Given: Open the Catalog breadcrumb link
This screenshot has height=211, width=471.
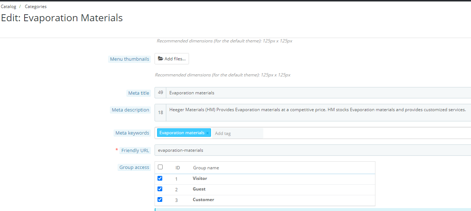Looking at the screenshot, I should [8, 7].
